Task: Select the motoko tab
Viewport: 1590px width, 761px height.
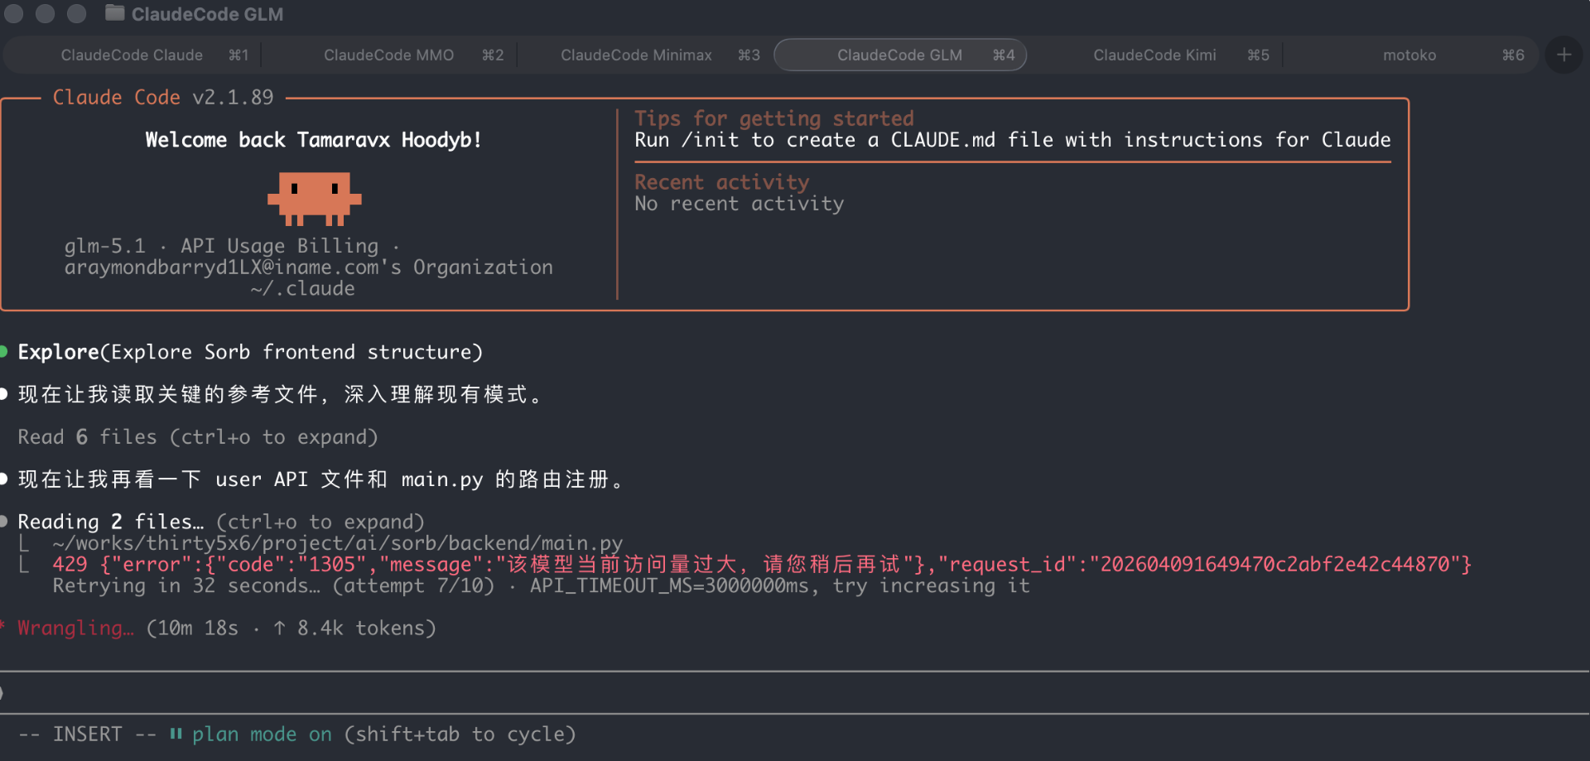Action: click(x=1409, y=55)
